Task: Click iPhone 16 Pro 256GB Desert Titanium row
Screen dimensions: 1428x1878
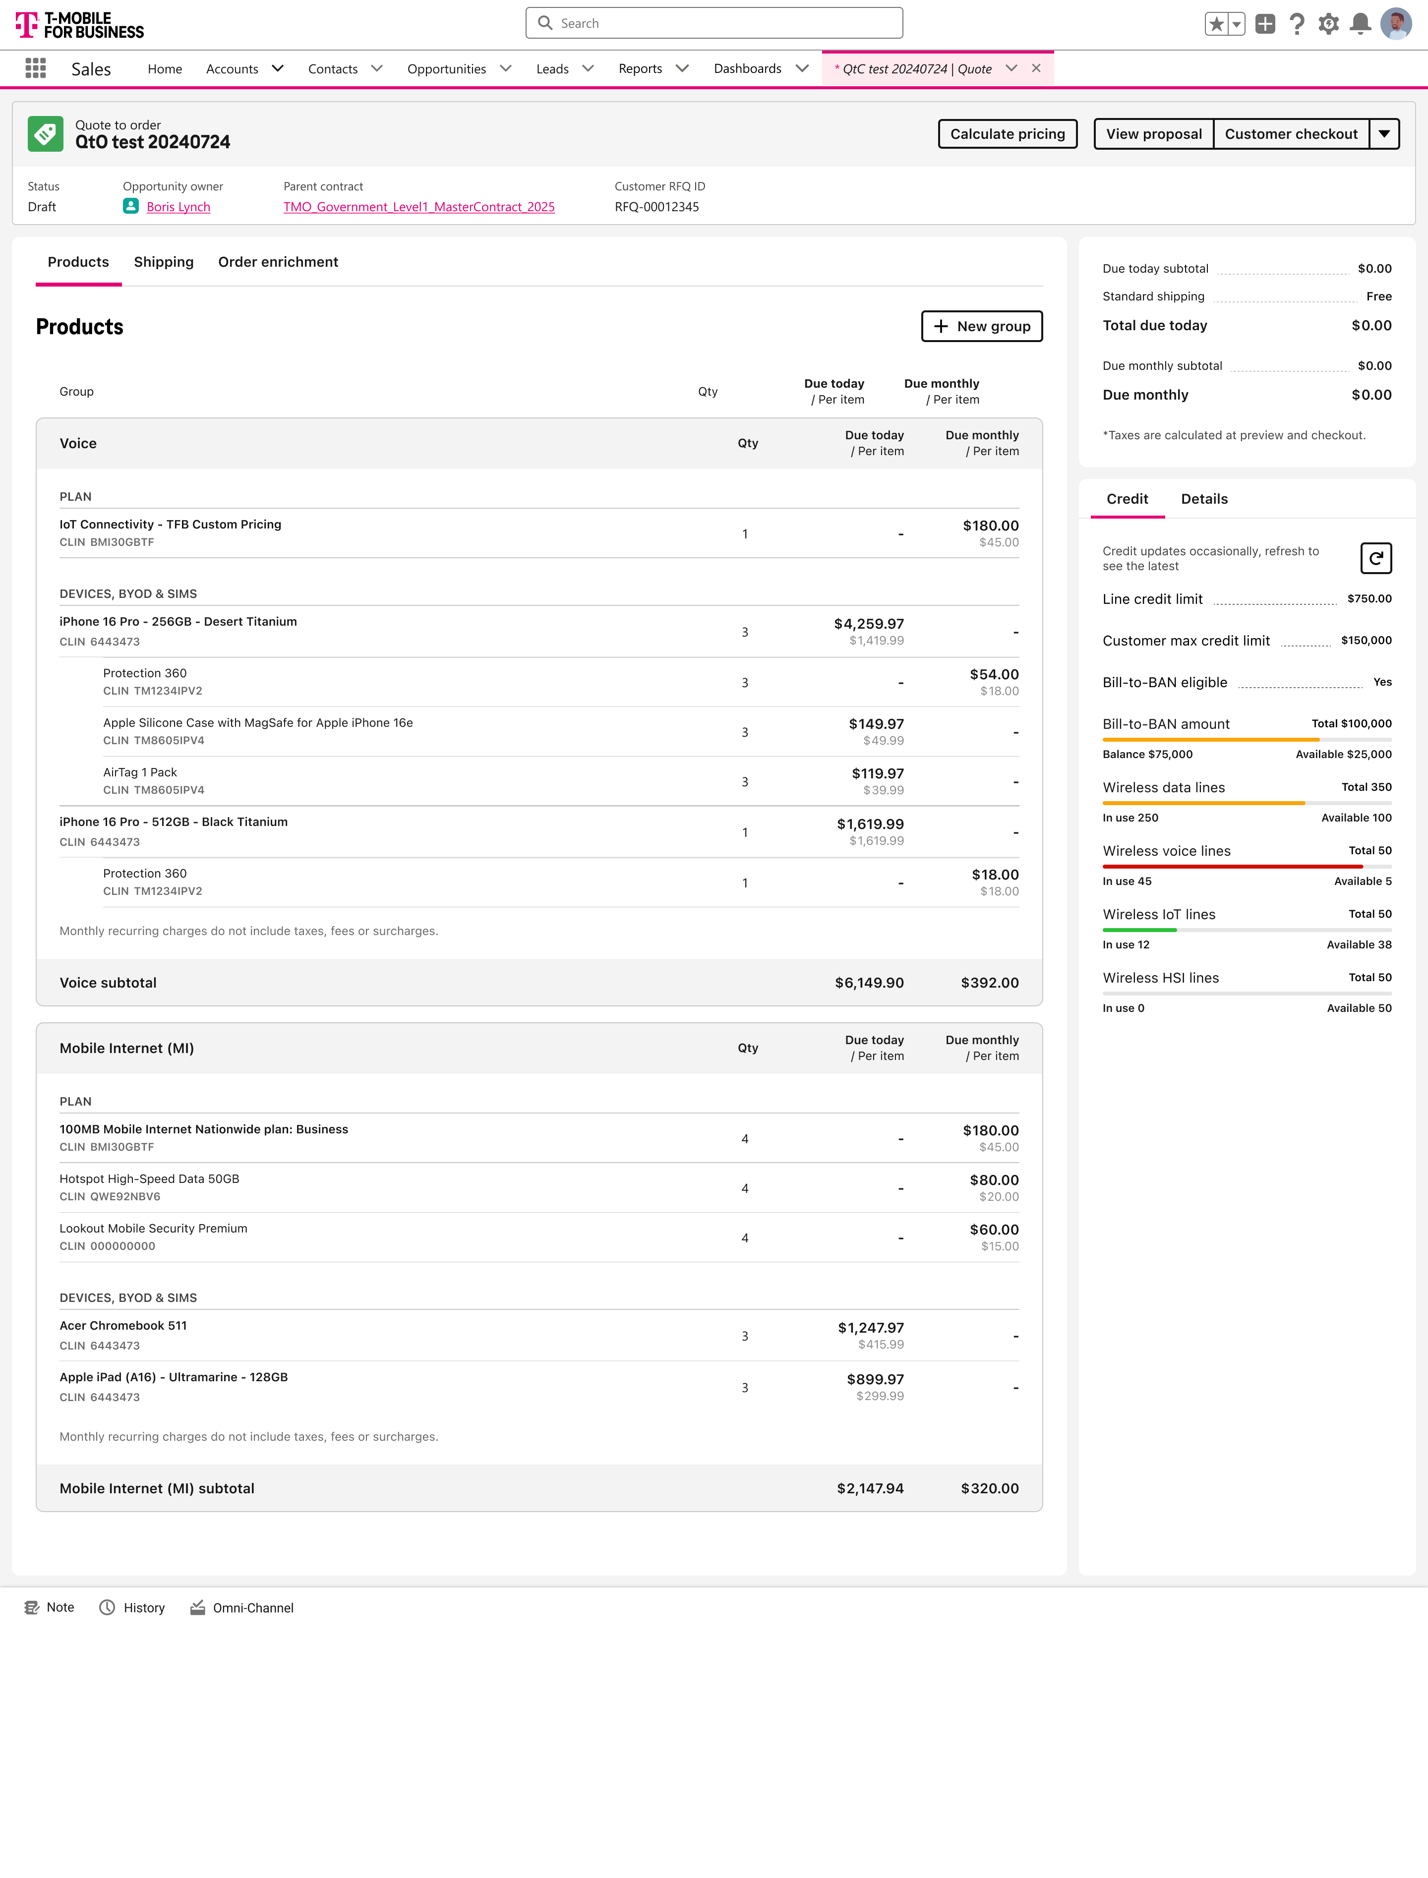Action: tap(539, 632)
